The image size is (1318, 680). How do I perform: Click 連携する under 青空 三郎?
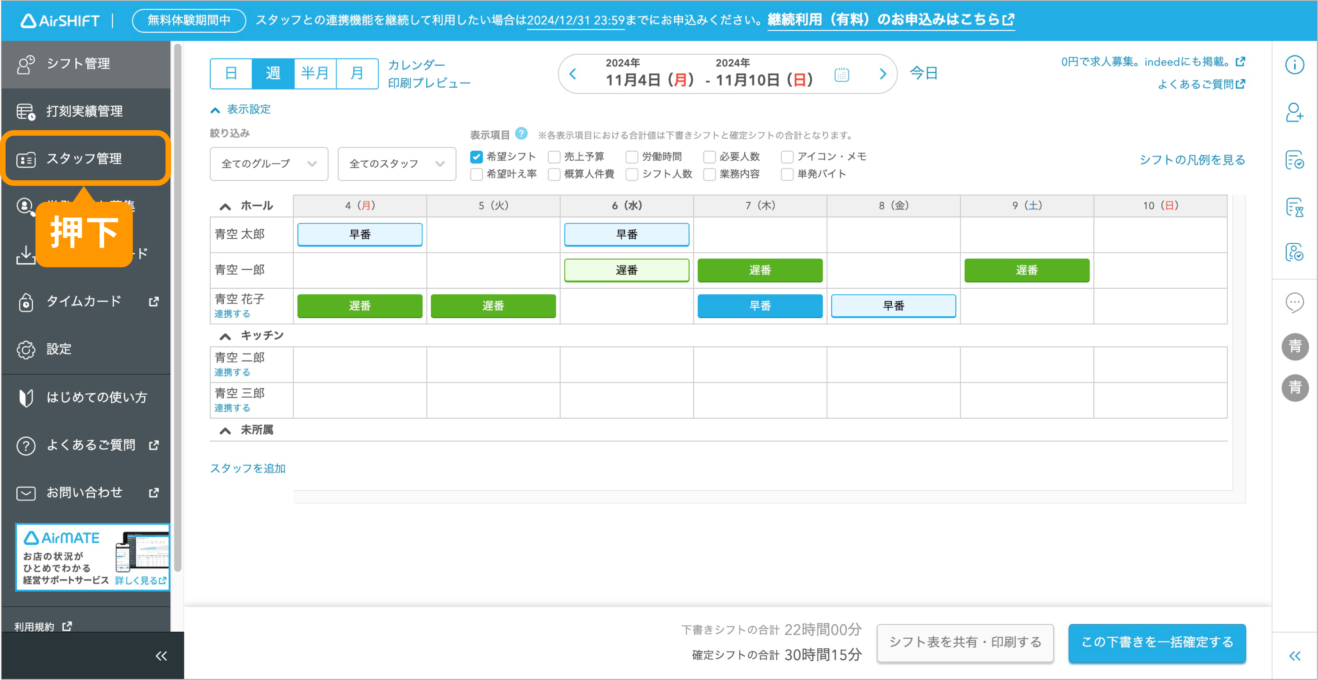232,408
